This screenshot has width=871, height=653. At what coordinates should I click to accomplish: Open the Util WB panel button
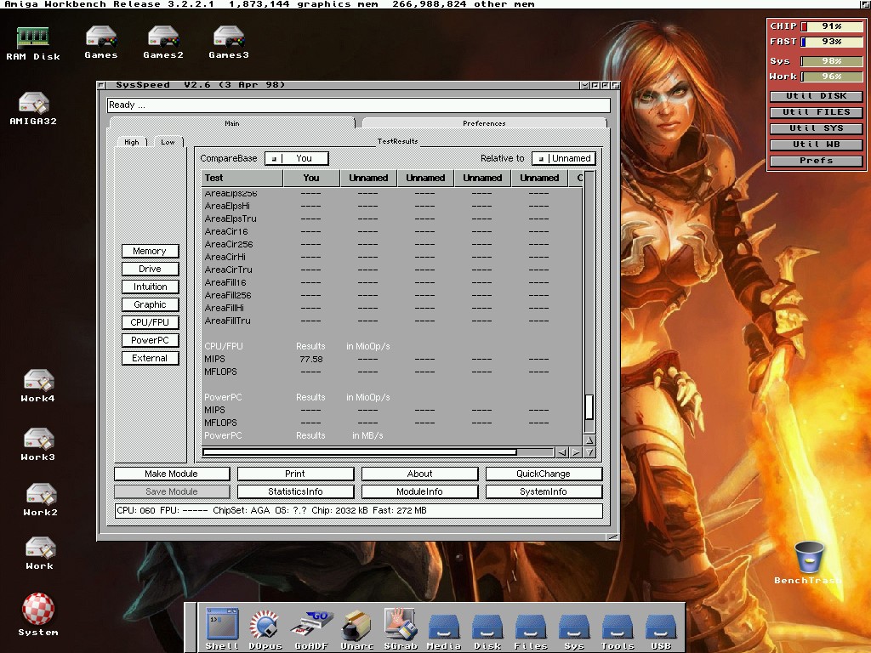[x=816, y=145]
